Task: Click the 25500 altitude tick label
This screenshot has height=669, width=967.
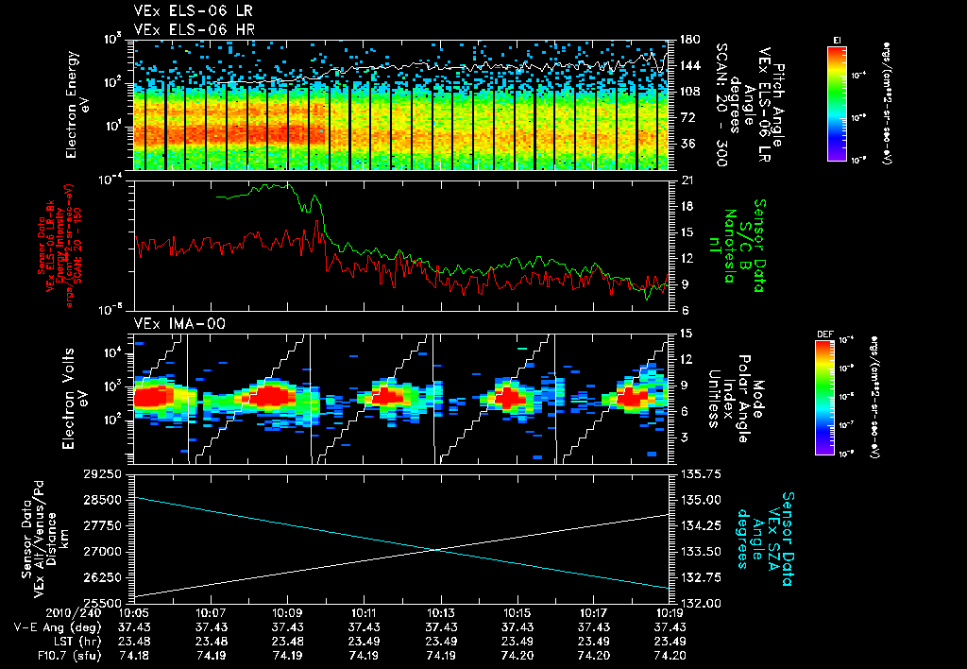Action: [x=102, y=604]
